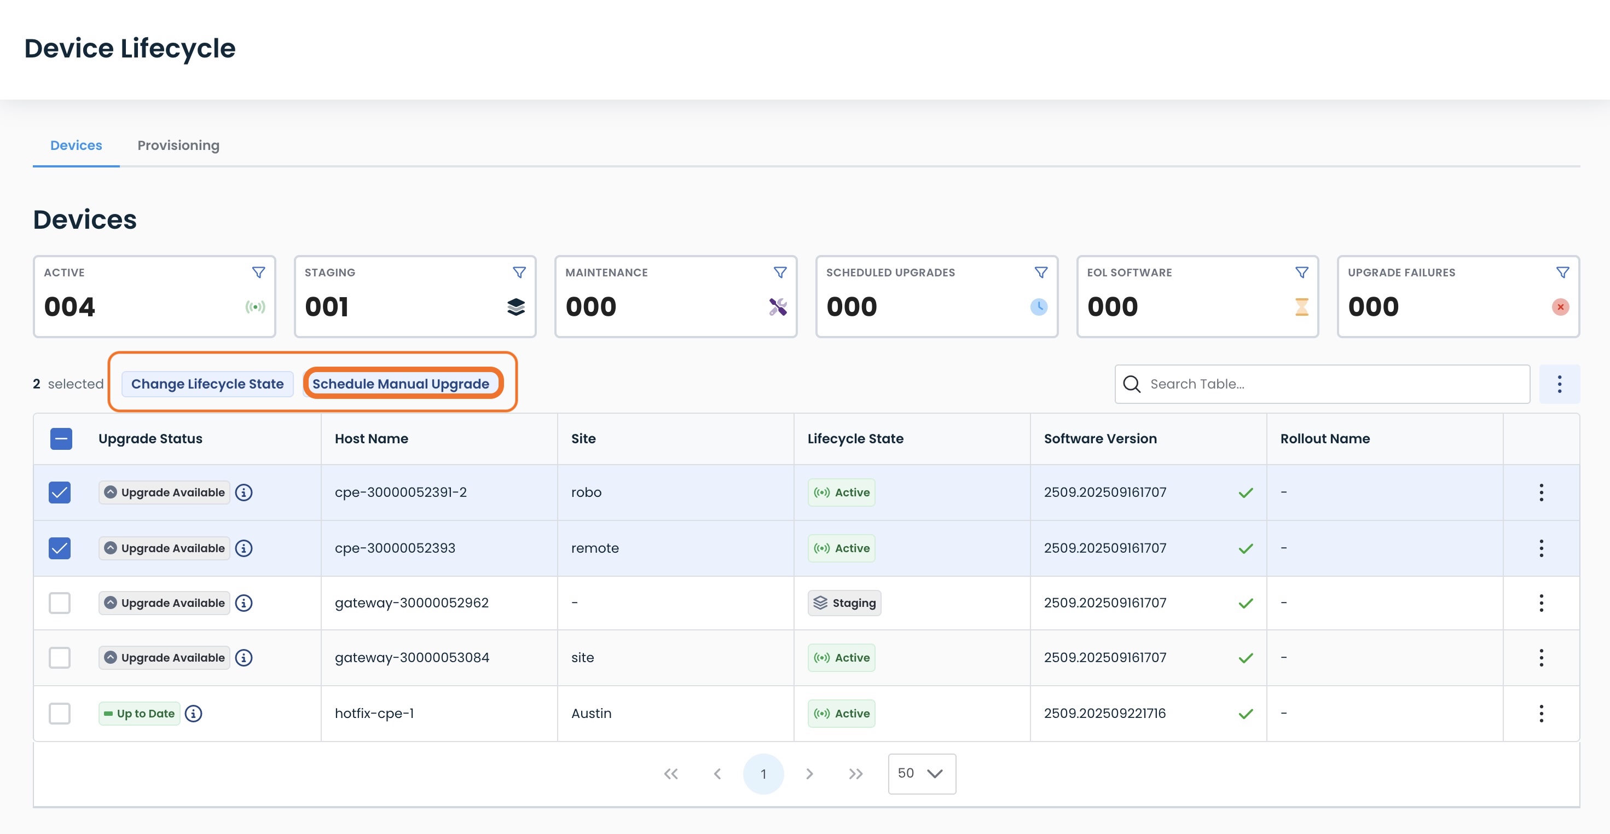The width and height of the screenshot is (1610, 834).
Task: Filter by Upgrade Failures funnel icon
Action: 1562,273
